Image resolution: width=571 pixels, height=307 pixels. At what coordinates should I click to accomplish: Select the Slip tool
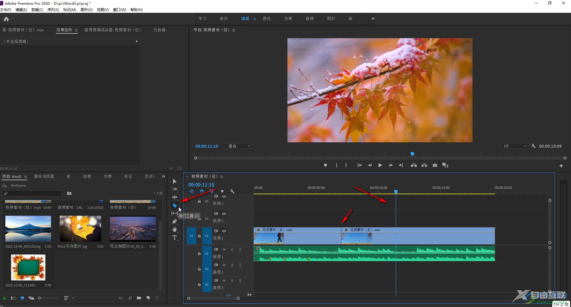tap(175, 213)
